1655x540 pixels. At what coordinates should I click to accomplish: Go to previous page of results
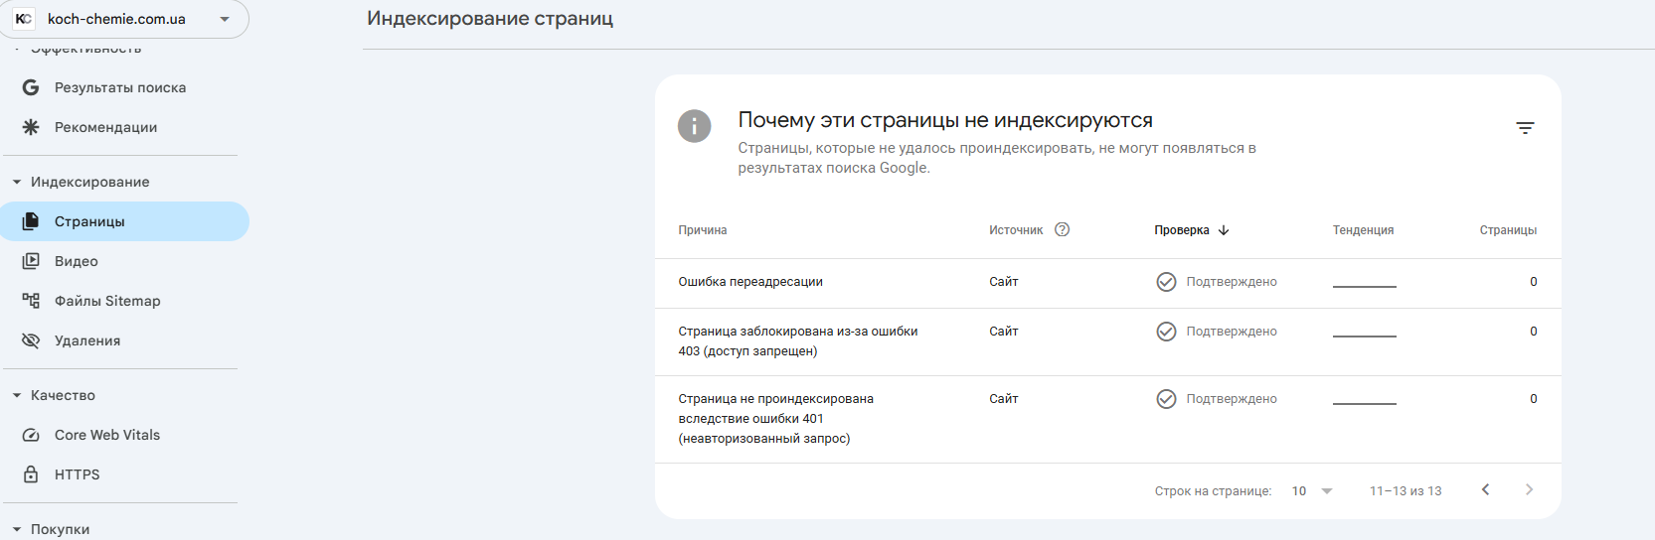(1485, 489)
